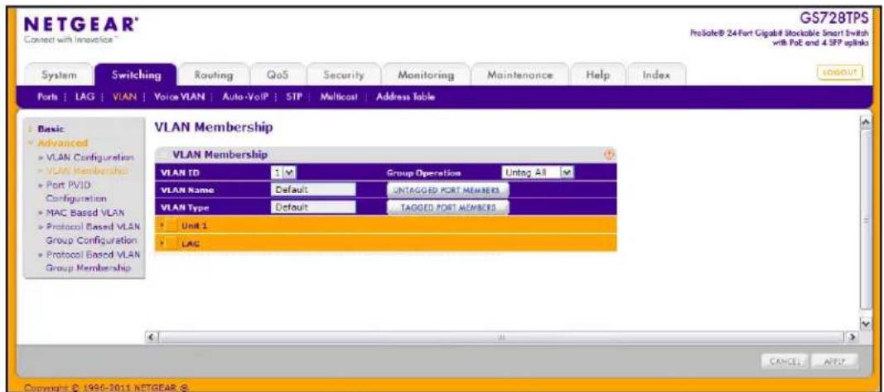Image resolution: width=884 pixels, height=392 pixels.
Task: Click the vertical scrollbar down arrow
Action: pos(867,323)
